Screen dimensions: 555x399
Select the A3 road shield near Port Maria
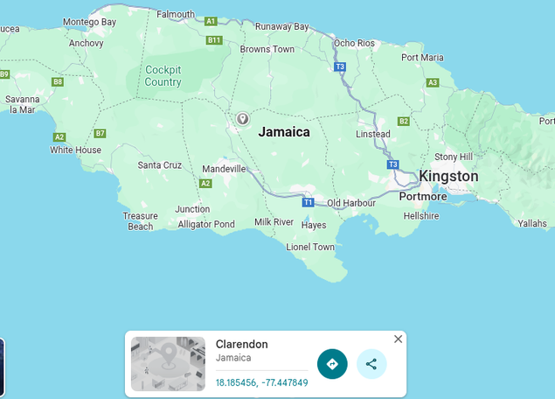(433, 82)
